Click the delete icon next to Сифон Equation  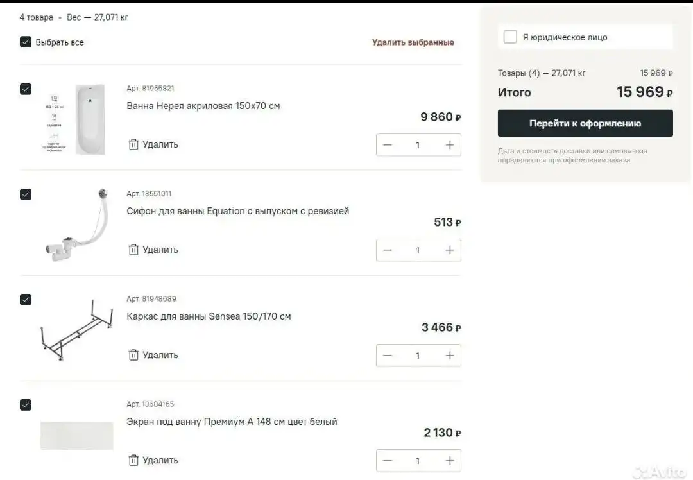(133, 250)
